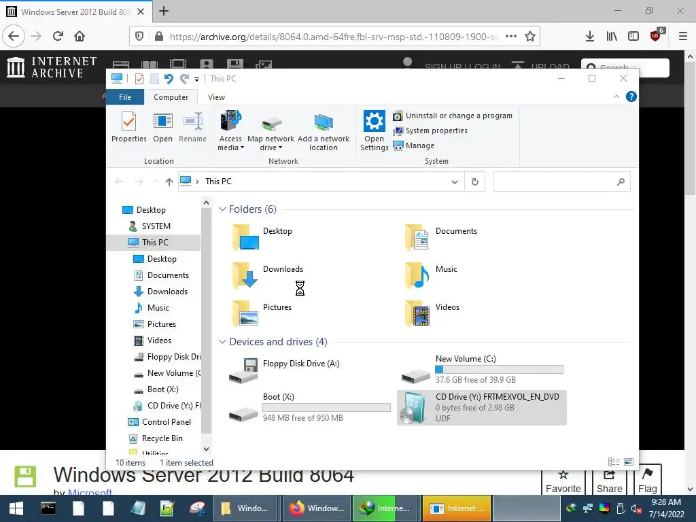
Task: Switch to the View ribbon tab
Action: tap(216, 97)
